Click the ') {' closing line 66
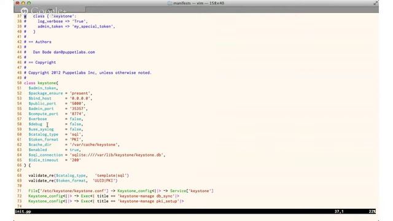393x221 pixels. click(27, 165)
